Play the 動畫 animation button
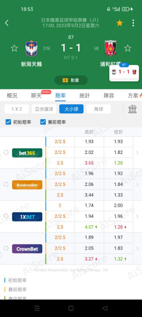142x317 pixels. pos(71,80)
